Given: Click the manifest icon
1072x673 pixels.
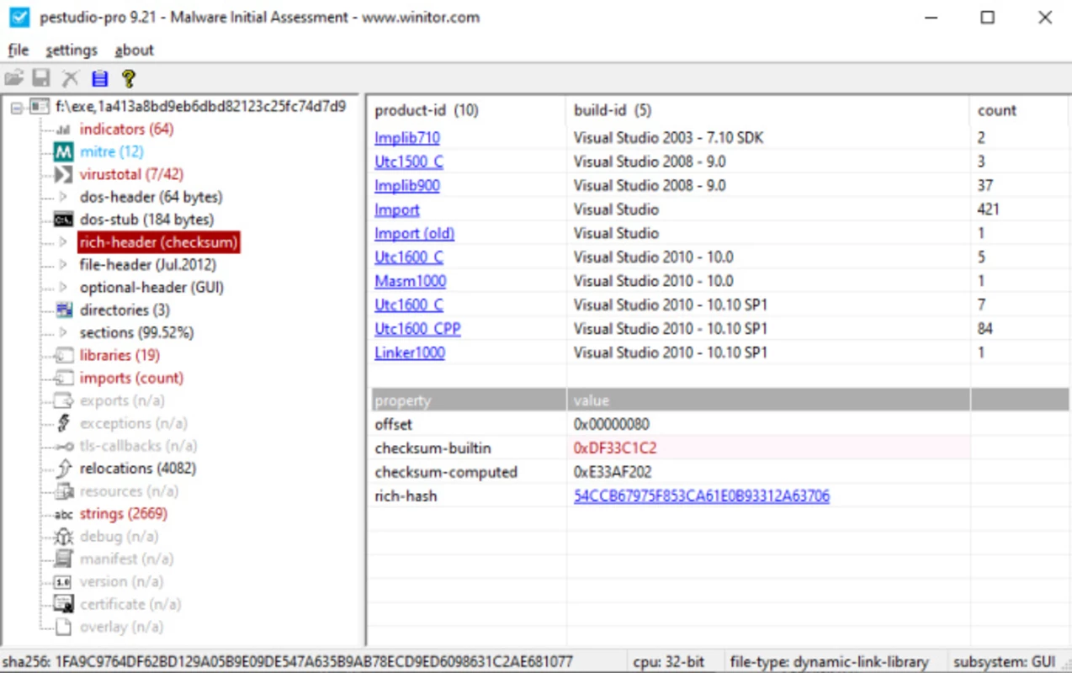Looking at the screenshot, I should (x=63, y=559).
